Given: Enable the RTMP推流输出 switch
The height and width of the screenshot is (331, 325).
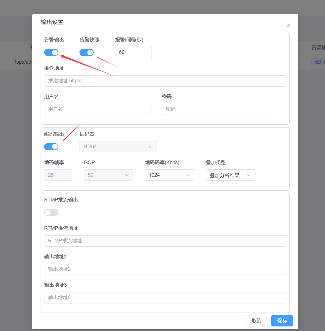Looking at the screenshot, I should [51, 213].
